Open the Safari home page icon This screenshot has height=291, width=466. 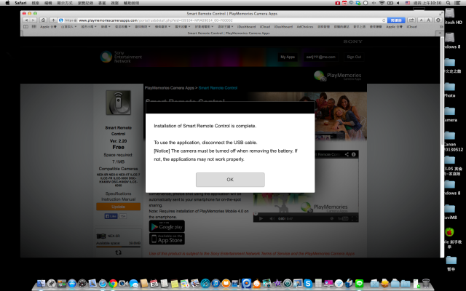pyautogui.click(x=44, y=20)
